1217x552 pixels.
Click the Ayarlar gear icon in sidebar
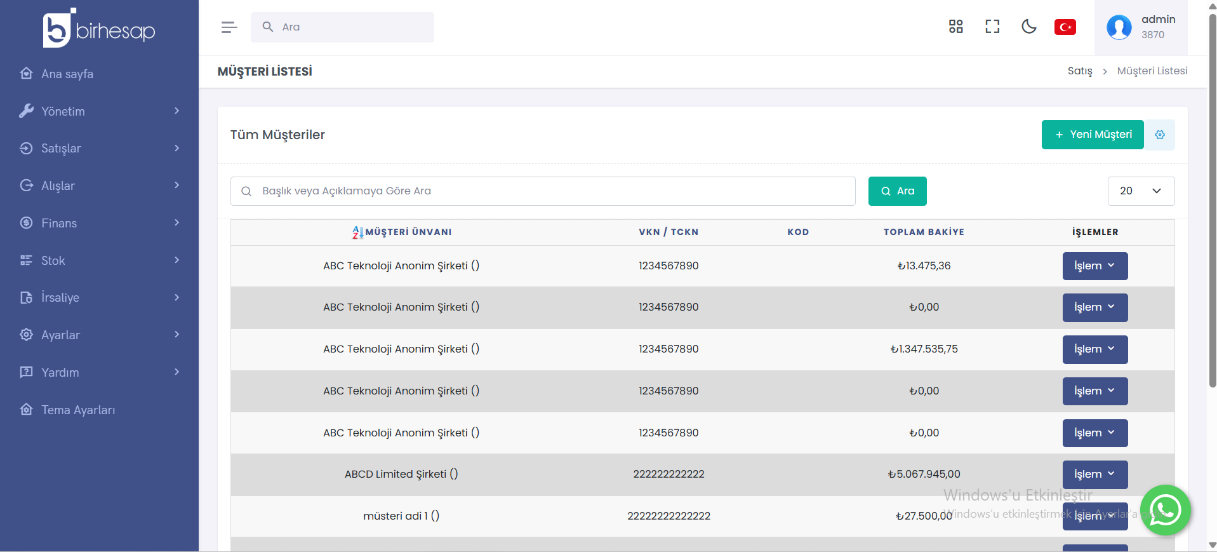(x=26, y=335)
